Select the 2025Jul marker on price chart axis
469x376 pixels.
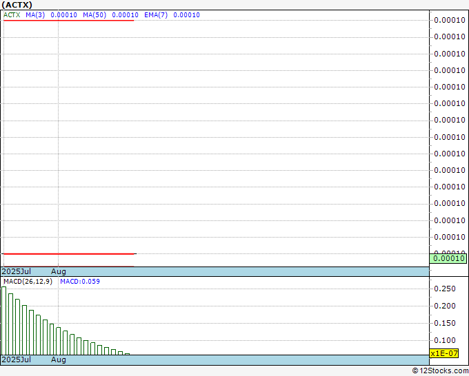pyautogui.click(x=17, y=272)
